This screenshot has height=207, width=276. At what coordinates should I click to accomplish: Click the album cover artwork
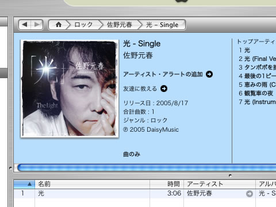(x=70, y=89)
